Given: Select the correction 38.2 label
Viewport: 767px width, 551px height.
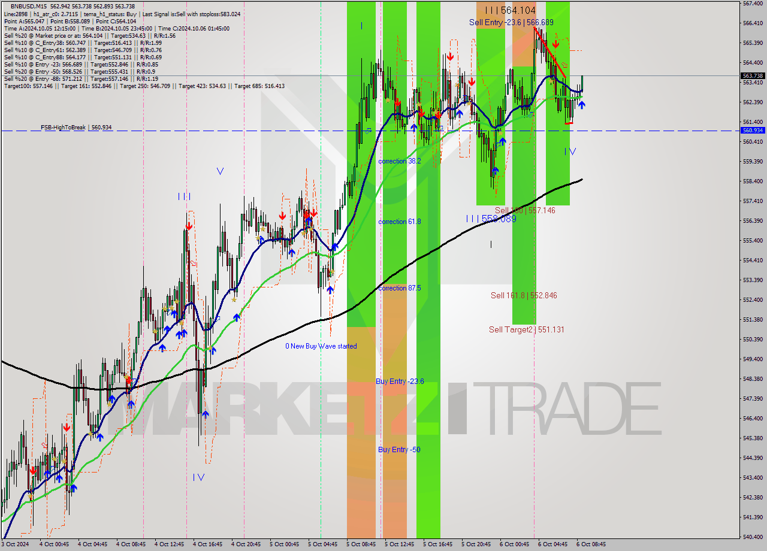Looking at the screenshot, I should pyautogui.click(x=400, y=161).
